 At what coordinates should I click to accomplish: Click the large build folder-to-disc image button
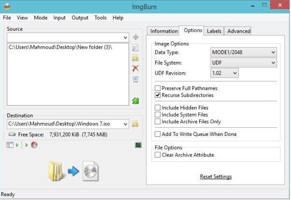pyautogui.click(x=73, y=171)
